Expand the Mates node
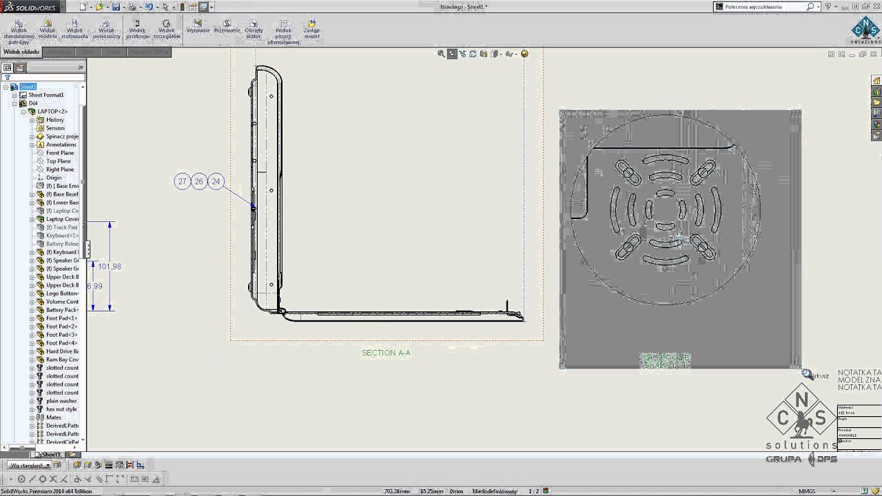The image size is (882, 496). coord(32,417)
